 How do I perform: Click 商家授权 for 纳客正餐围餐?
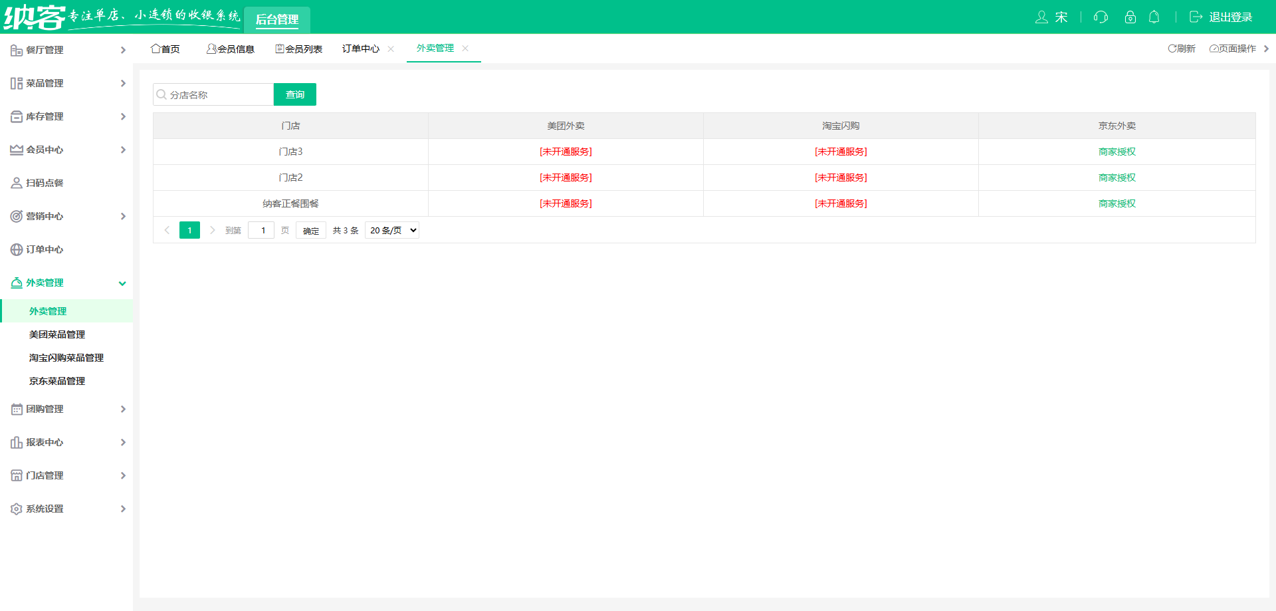click(1117, 203)
